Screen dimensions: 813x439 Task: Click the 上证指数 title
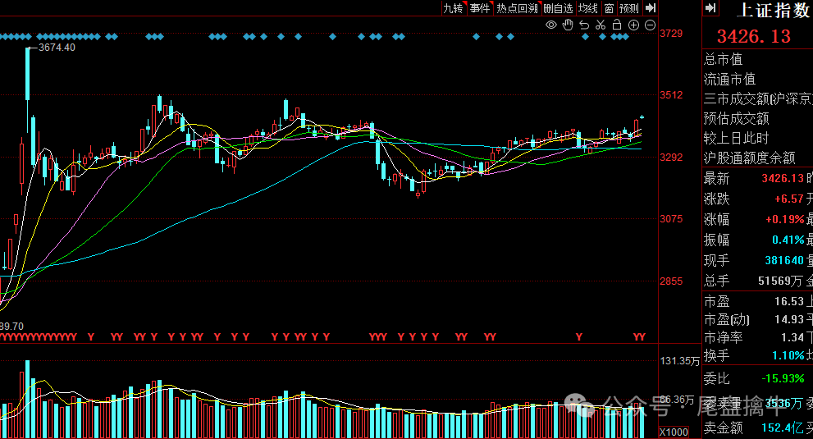[773, 10]
